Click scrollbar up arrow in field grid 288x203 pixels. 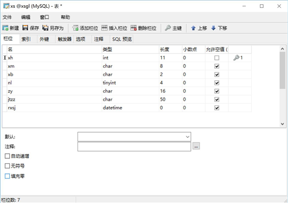click(282, 49)
